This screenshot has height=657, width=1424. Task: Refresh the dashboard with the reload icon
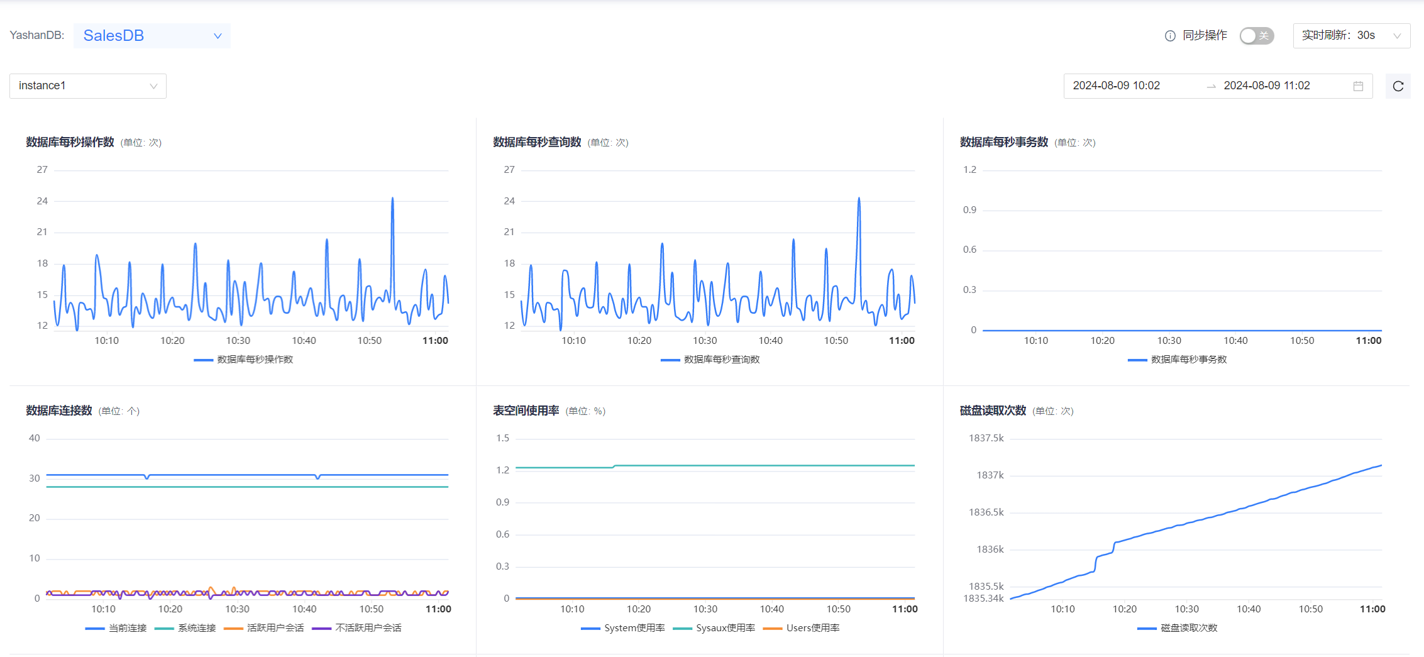coord(1397,86)
